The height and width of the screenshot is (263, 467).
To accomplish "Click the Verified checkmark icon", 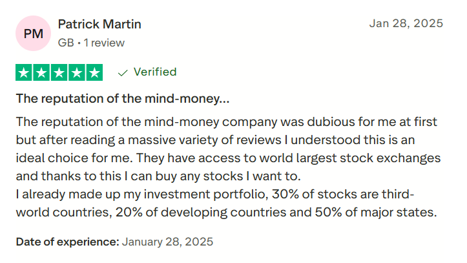I will [123, 72].
